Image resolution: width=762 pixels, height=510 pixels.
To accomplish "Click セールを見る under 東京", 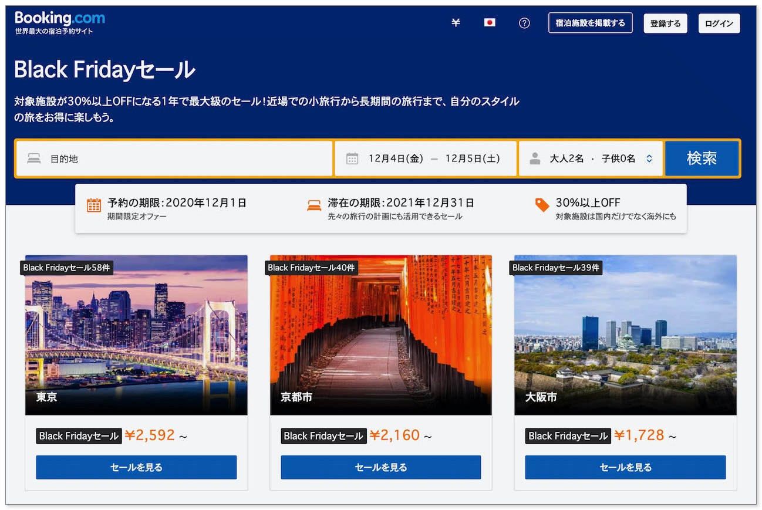I will click(136, 467).
